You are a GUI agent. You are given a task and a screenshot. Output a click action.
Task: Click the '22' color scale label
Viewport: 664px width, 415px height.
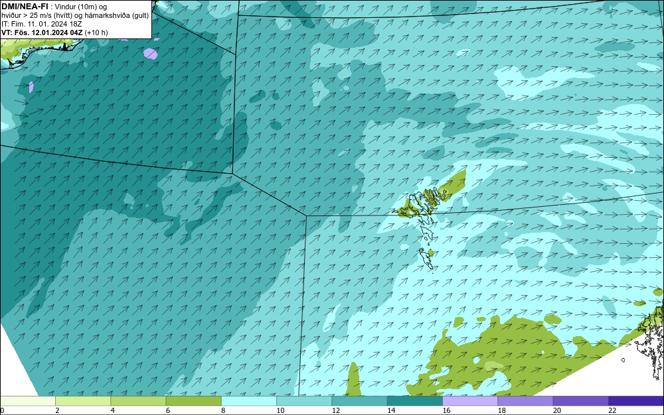[x=612, y=410]
